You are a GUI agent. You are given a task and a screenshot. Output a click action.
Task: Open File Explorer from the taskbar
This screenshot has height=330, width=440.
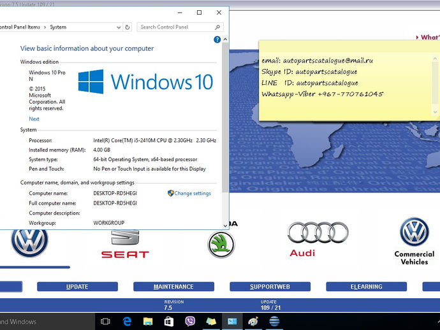148,321
